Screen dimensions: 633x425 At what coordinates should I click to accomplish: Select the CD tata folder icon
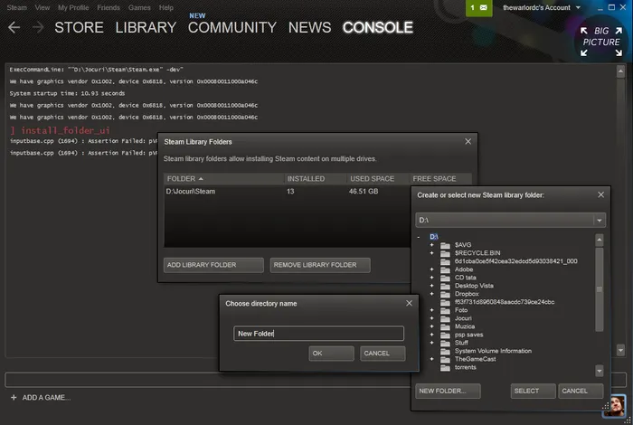pyautogui.click(x=445, y=278)
